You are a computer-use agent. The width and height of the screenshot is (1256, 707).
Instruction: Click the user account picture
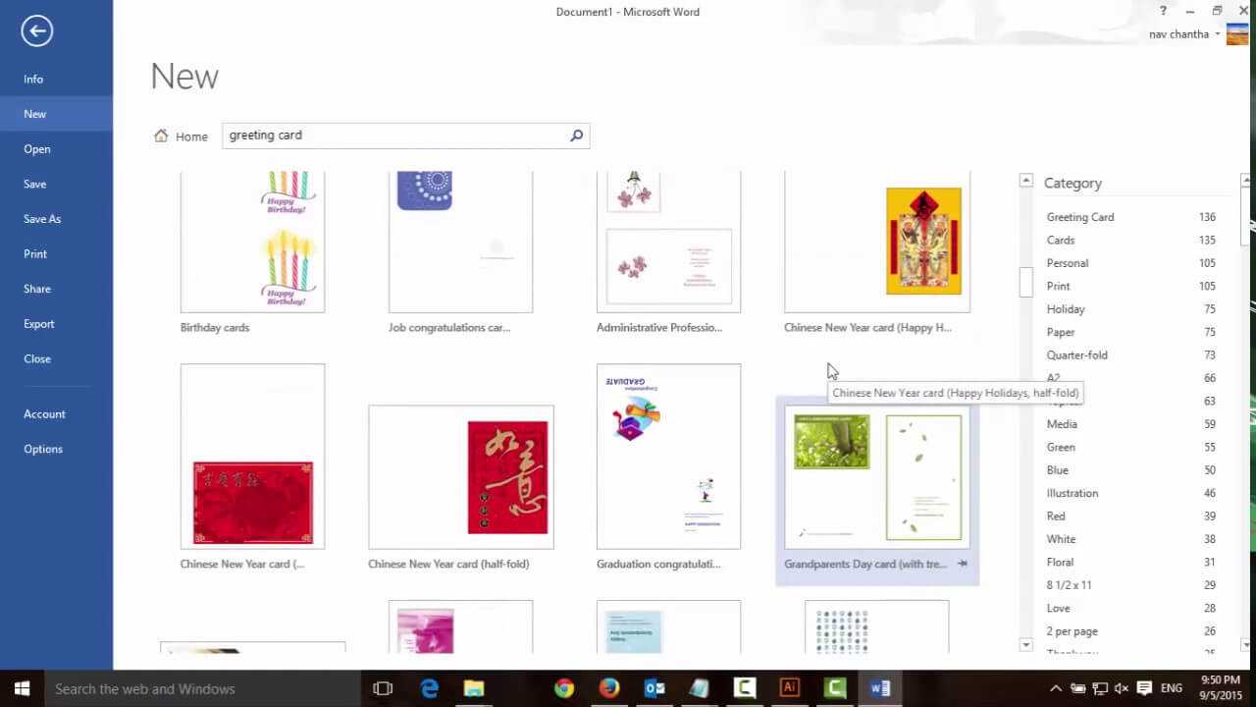pyautogui.click(x=1237, y=34)
